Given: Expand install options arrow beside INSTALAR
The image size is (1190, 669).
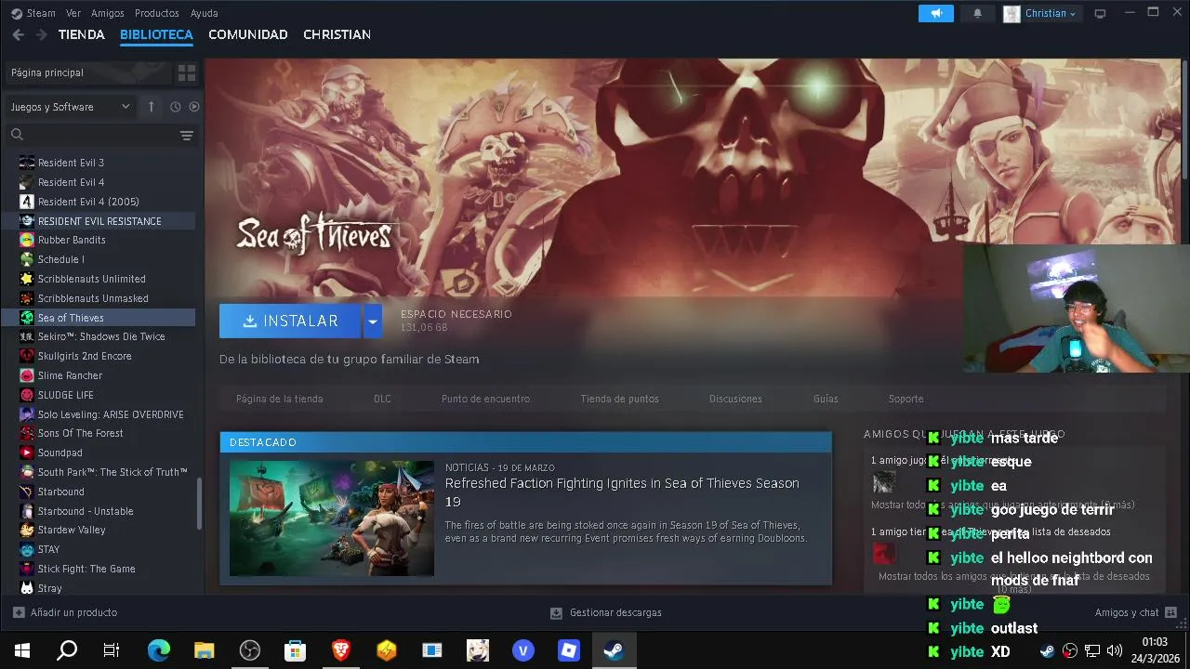Looking at the screenshot, I should (372, 321).
